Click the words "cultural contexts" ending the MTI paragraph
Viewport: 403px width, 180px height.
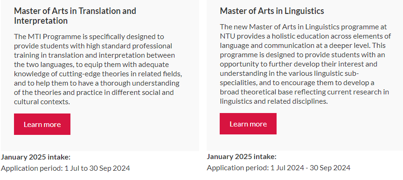pyautogui.click(x=42, y=102)
